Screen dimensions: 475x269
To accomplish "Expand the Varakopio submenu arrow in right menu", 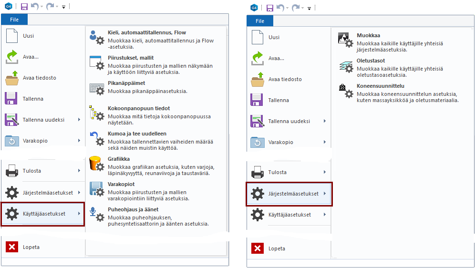I will [325, 142].
